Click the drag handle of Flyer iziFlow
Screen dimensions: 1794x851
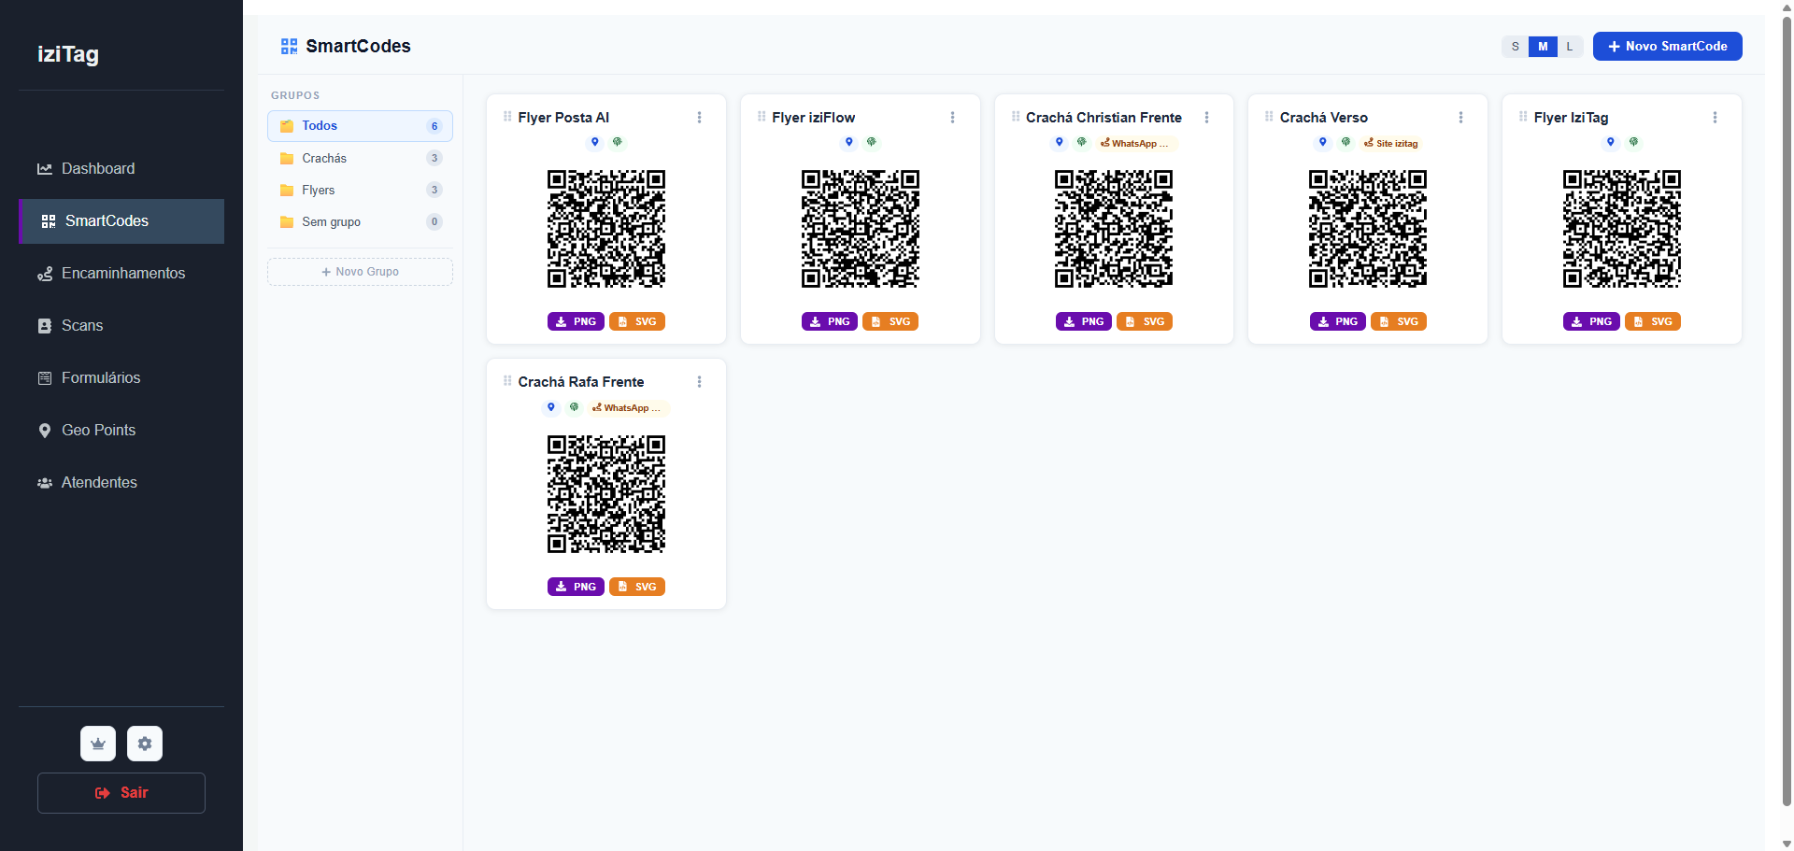(x=762, y=117)
